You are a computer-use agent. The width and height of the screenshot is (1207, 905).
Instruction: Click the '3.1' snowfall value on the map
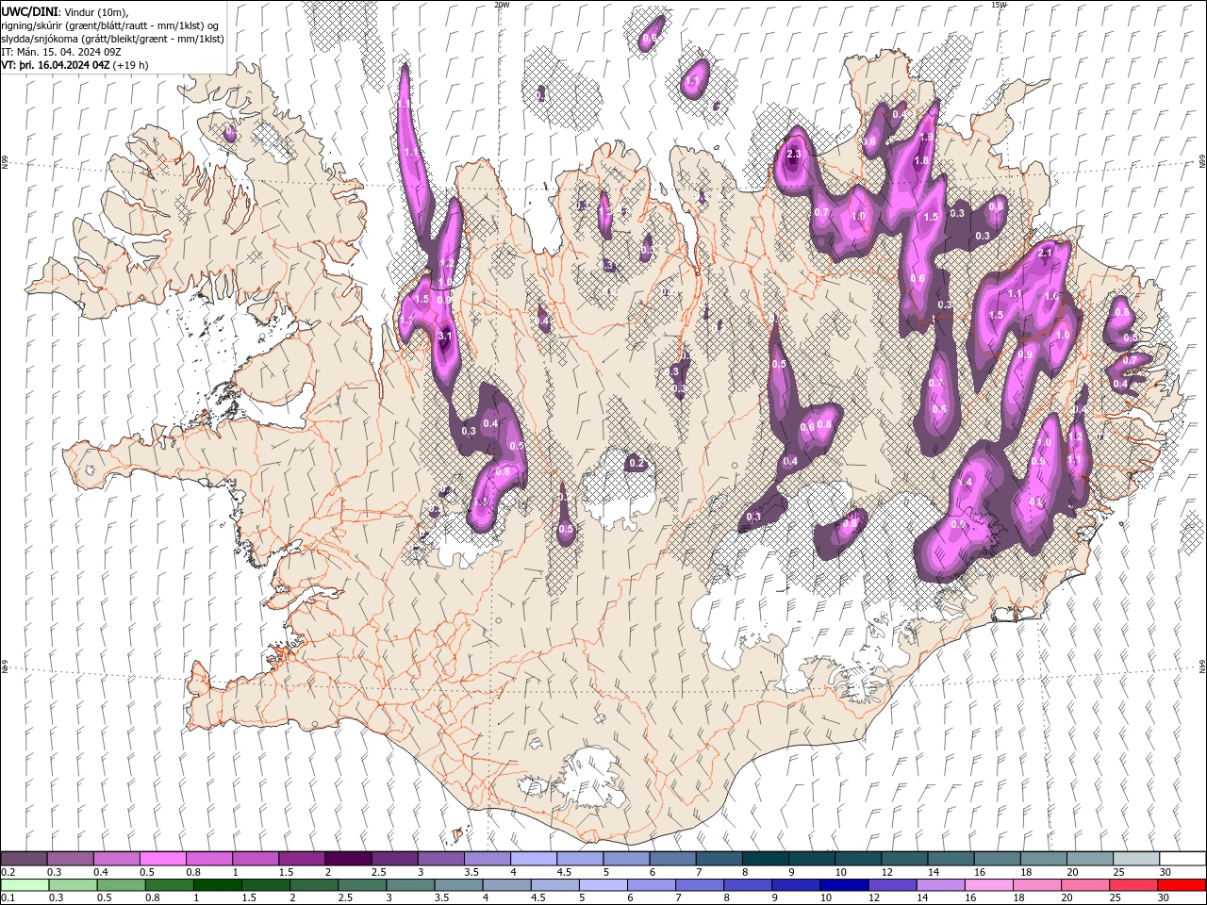point(445,336)
